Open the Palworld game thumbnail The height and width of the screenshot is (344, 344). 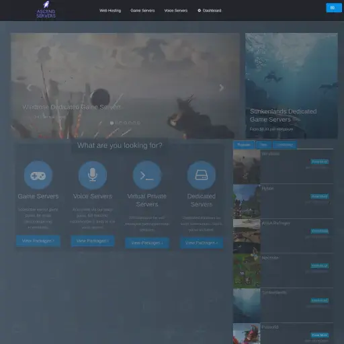pos(247,334)
